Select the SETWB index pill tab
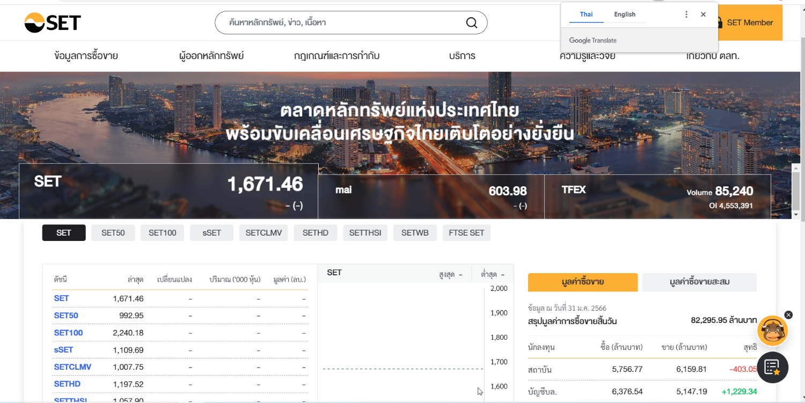805x403 pixels. pos(415,233)
